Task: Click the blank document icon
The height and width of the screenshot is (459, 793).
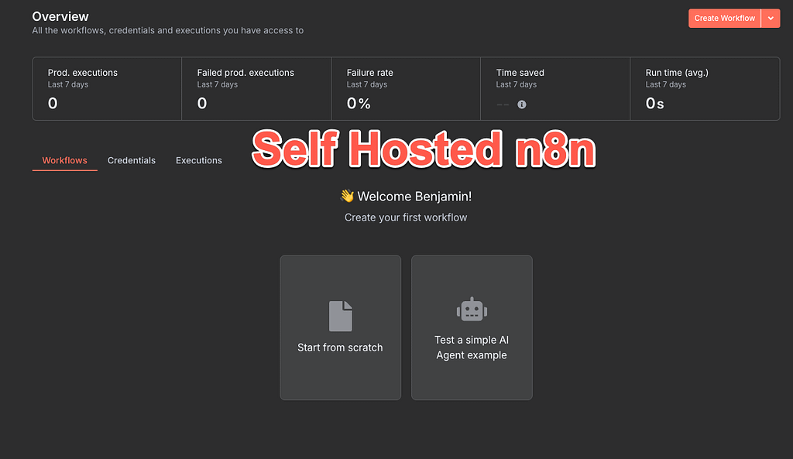Action: tap(341, 316)
